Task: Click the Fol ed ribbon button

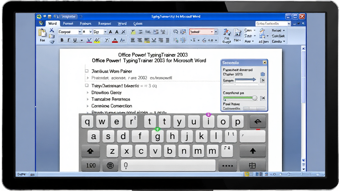Action: pos(278,31)
